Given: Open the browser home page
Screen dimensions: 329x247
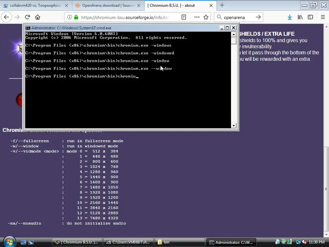Looking at the screenshot, I should (x=38, y=17).
